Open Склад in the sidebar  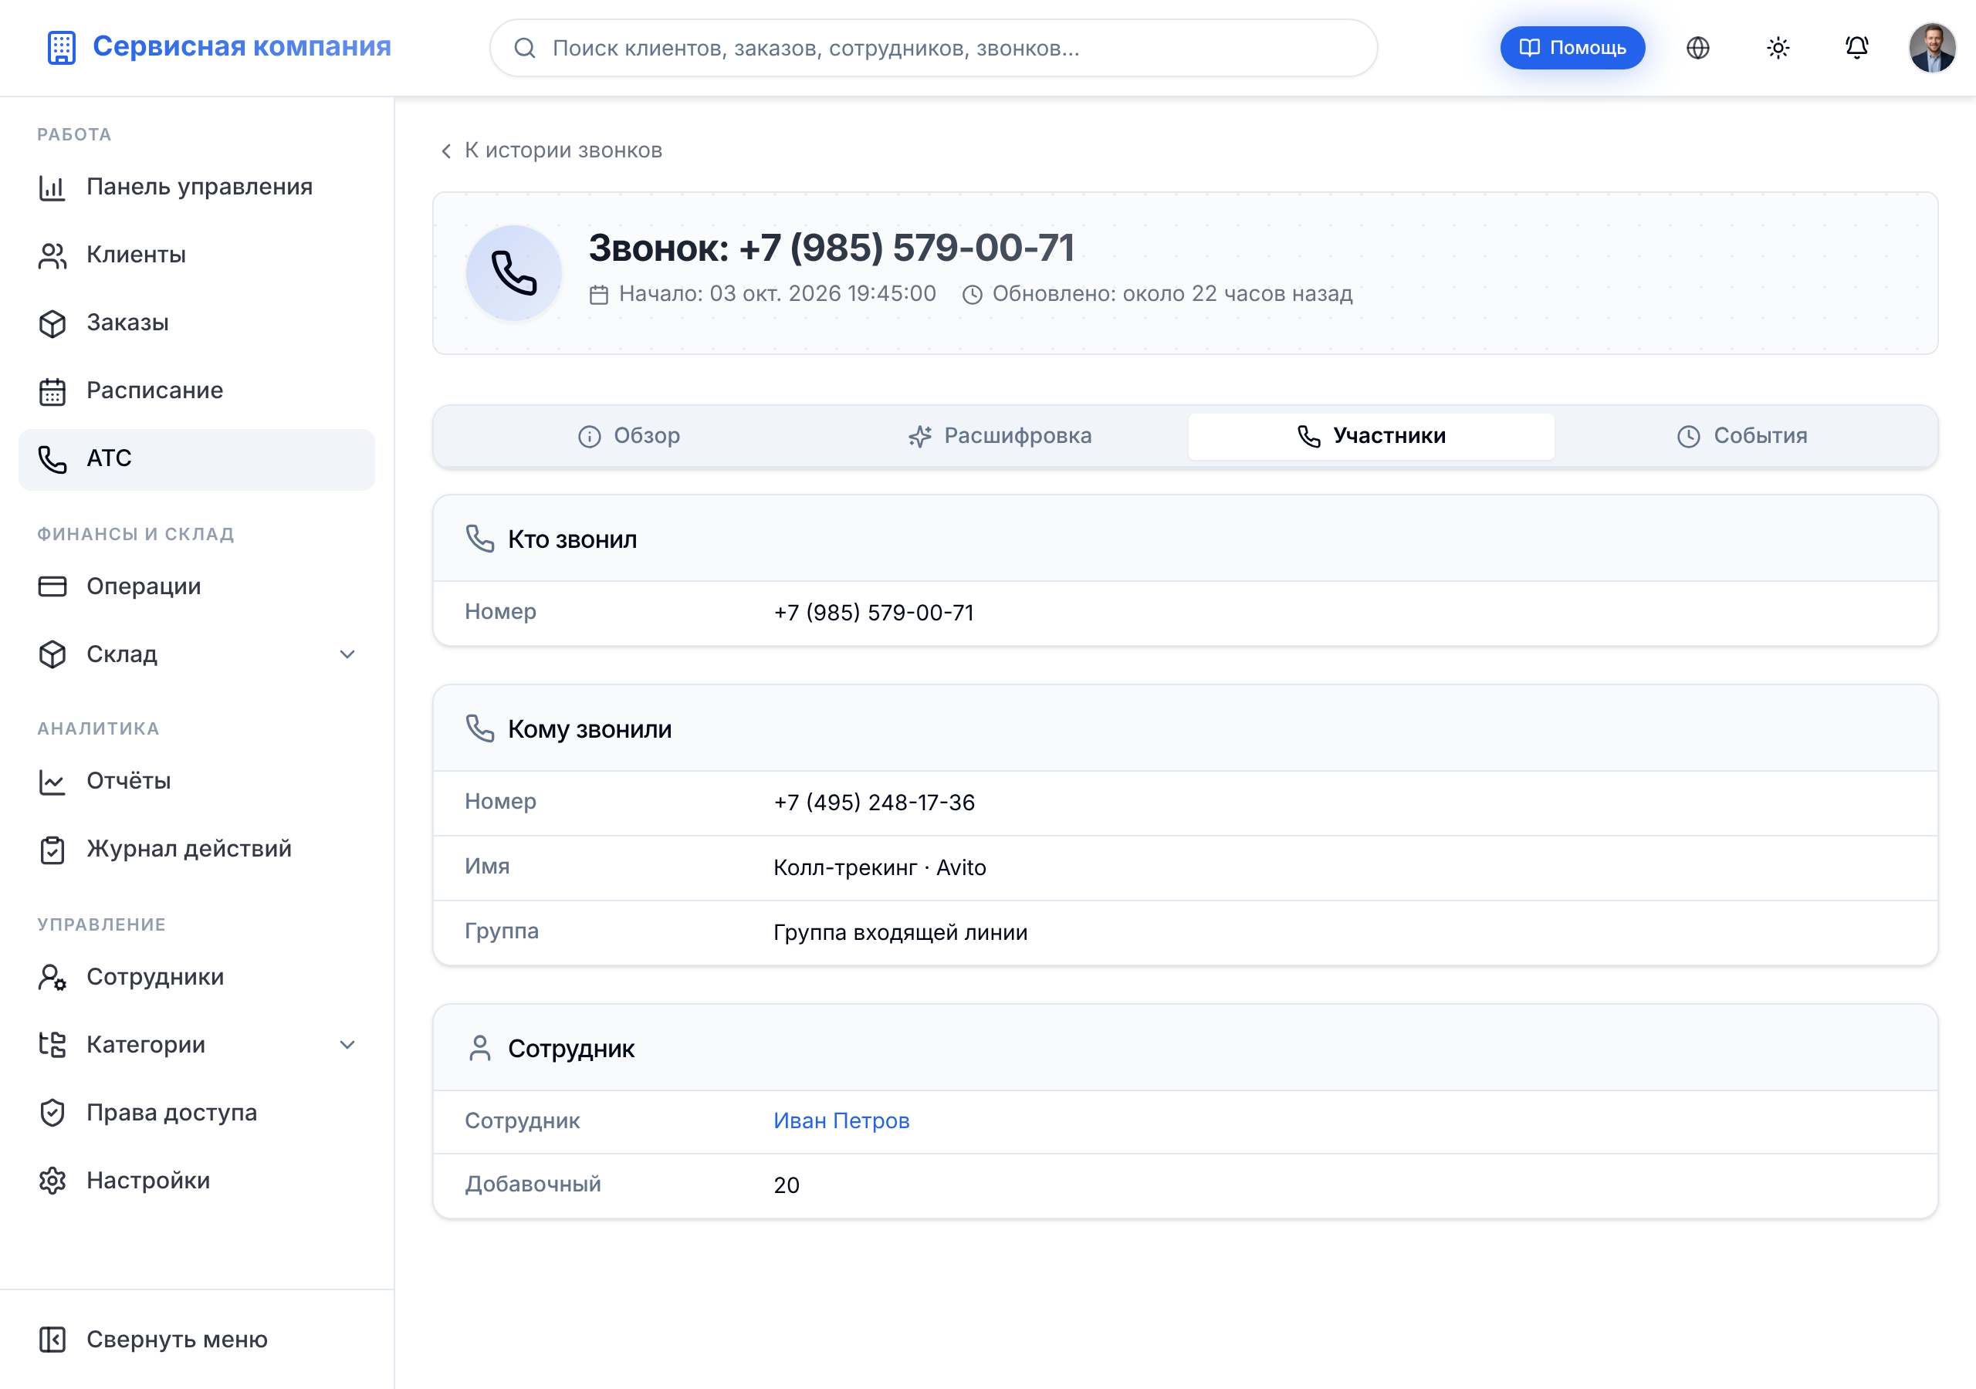[x=196, y=654]
